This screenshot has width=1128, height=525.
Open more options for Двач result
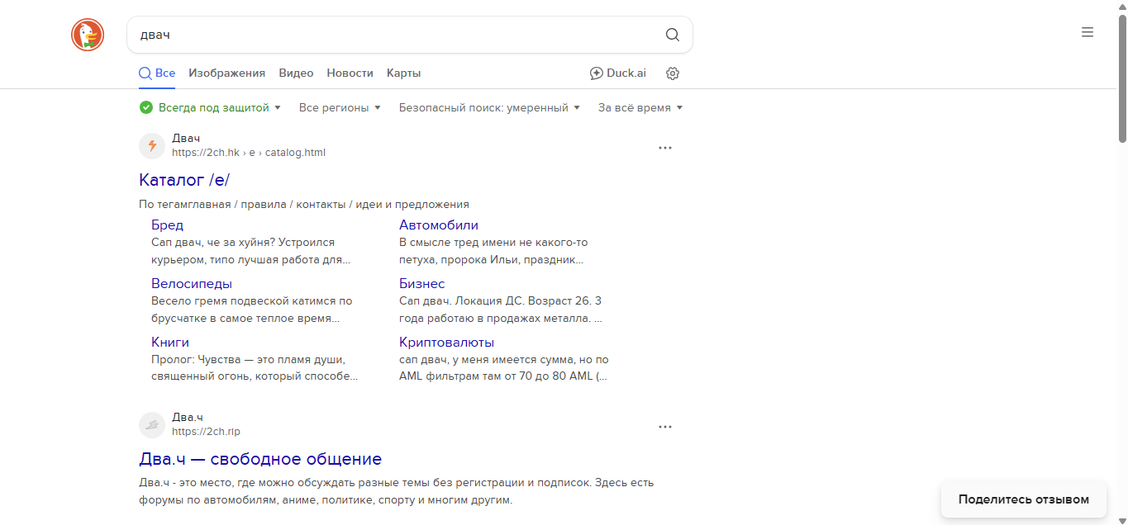[665, 148]
